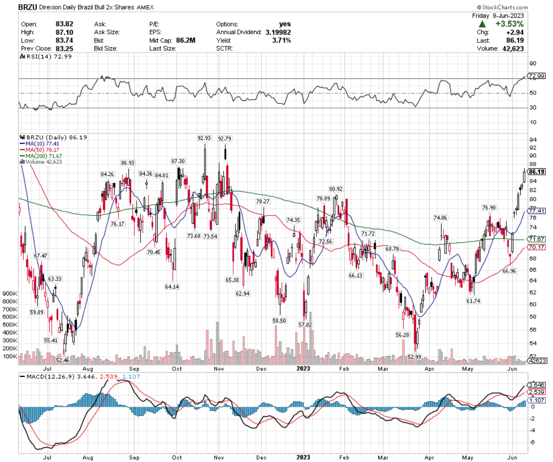Select the Annual Dividend value 3.19982
This screenshot has height=462, width=553.
coord(278,32)
